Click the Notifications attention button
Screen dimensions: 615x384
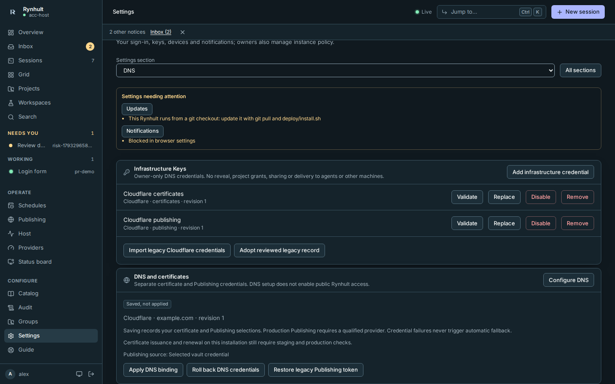point(143,131)
